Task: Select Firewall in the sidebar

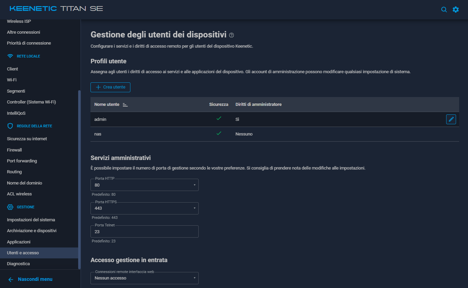Action: click(14, 150)
